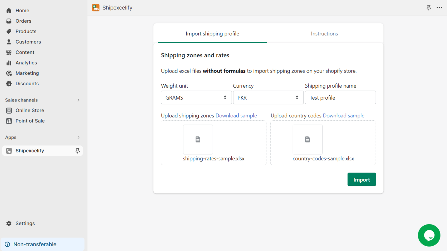The height and width of the screenshot is (251, 447).
Task: Open the green chat support bubble
Action: click(429, 235)
